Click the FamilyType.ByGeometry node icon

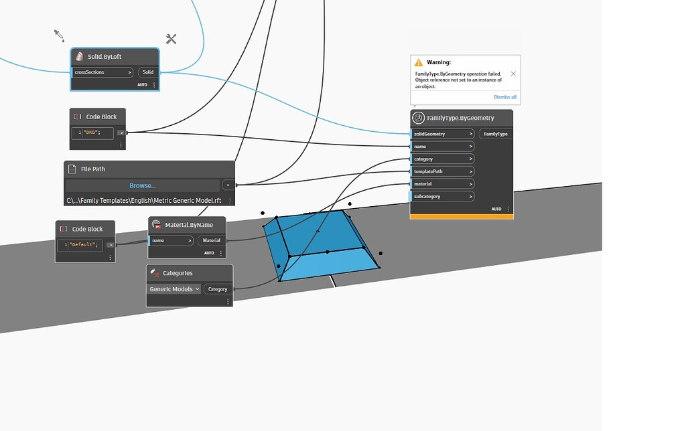click(418, 117)
